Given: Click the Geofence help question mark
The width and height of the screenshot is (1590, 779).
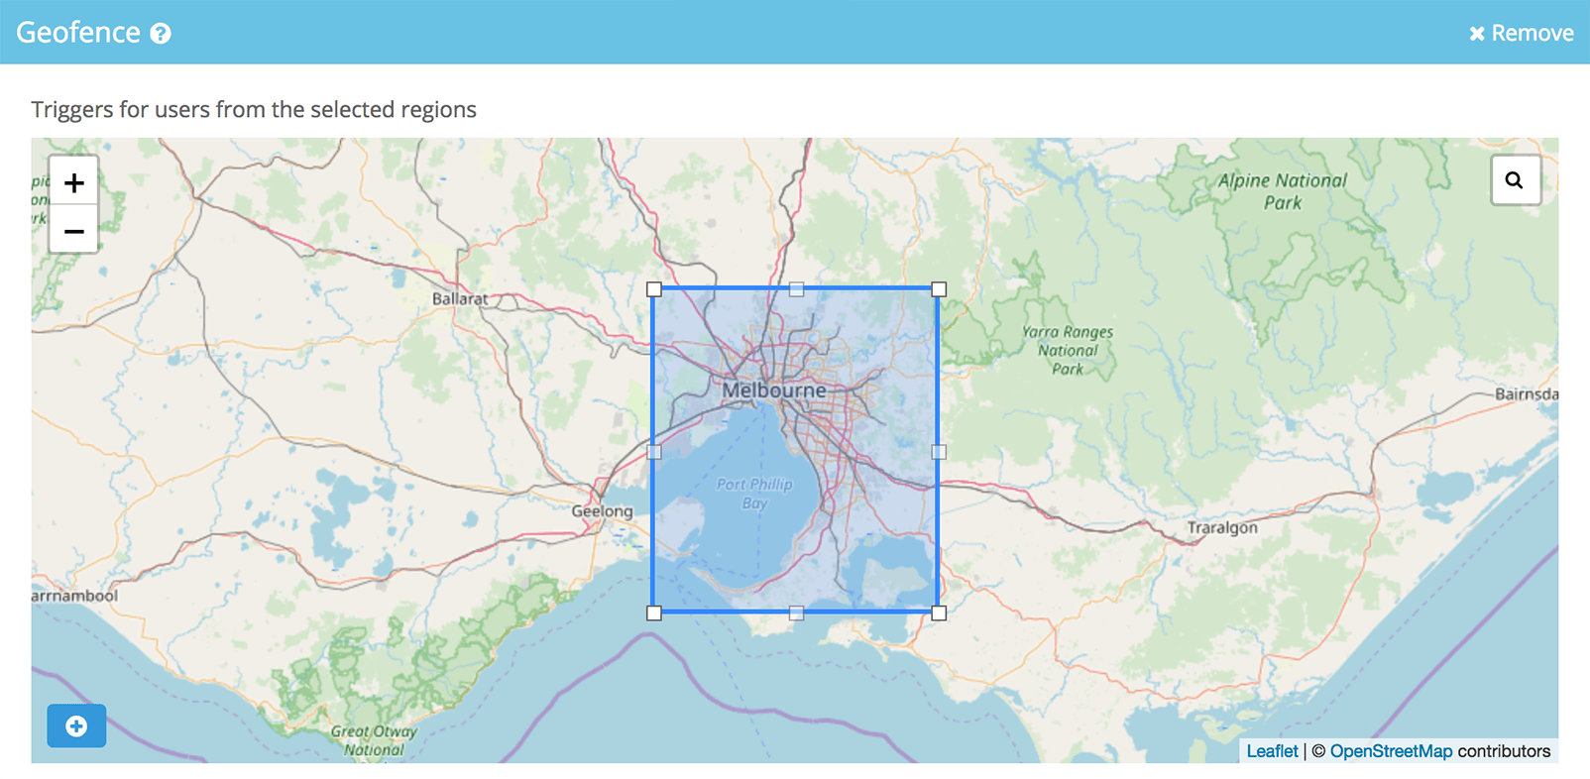Looking at the screenshot, I should click(161, 34).
